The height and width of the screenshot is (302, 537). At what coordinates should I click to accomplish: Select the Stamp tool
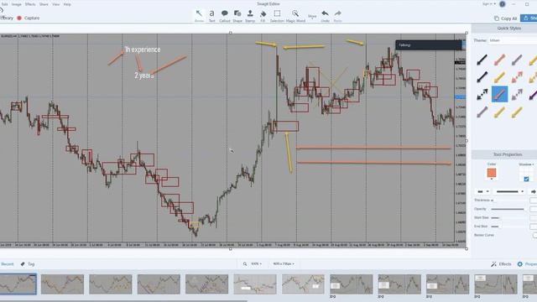pyautogui.click(x=250, y=16)
